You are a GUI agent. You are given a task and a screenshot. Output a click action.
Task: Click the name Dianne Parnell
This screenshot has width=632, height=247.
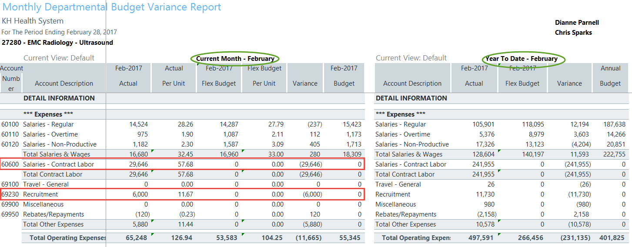click(x=577, y=23)
